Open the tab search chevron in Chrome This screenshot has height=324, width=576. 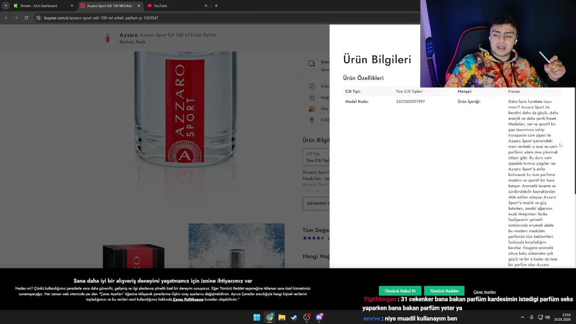pyautogui.click(x=5, y=6)
